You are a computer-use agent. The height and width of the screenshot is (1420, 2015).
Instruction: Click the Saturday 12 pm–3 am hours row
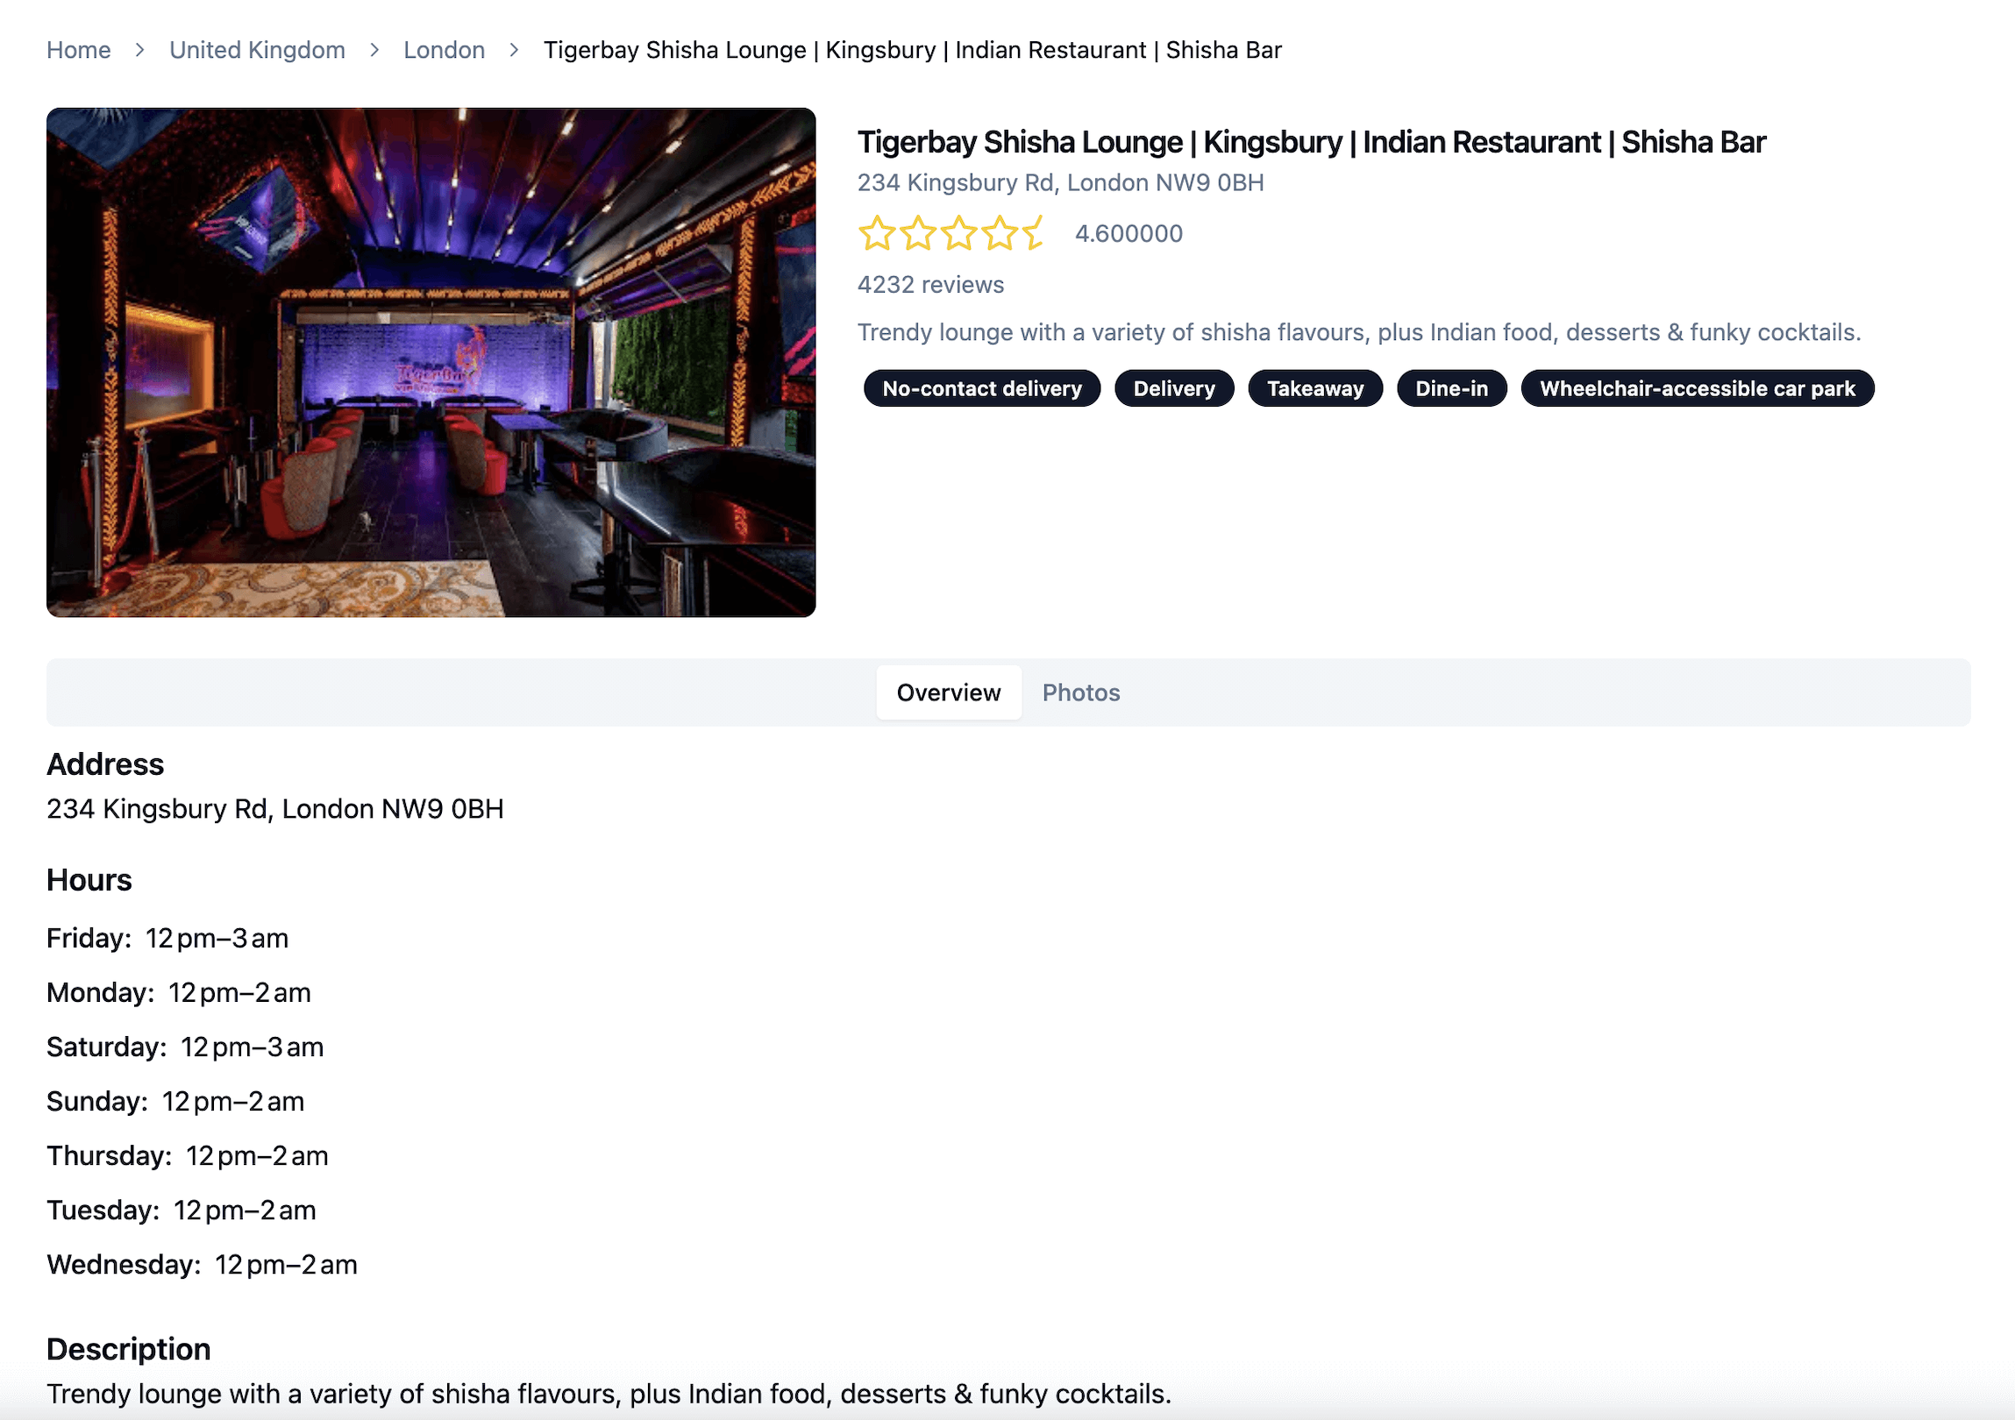(185, 1047)
